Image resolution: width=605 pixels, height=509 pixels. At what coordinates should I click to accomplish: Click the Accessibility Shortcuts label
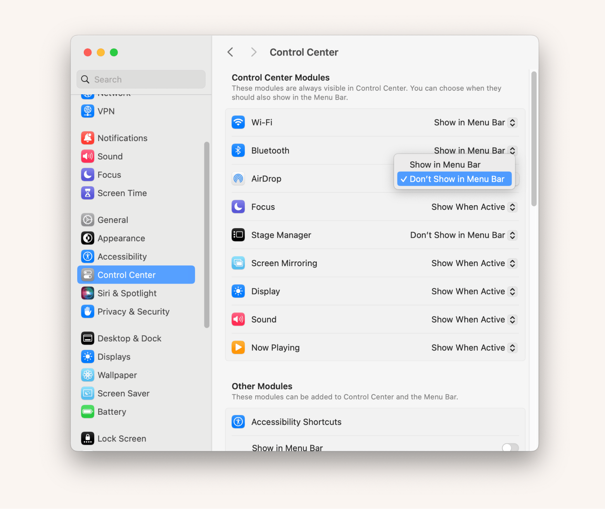point(296,422)
